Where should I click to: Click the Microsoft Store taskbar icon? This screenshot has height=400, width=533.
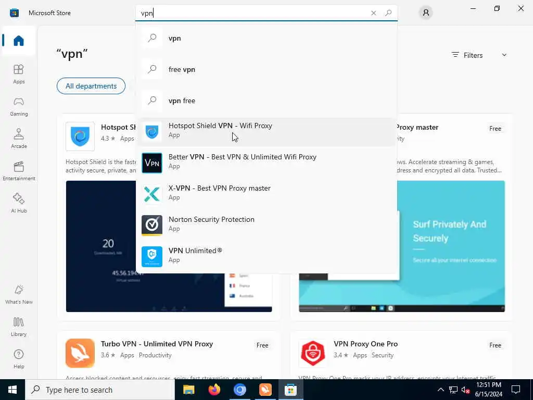tap(290, 390)
